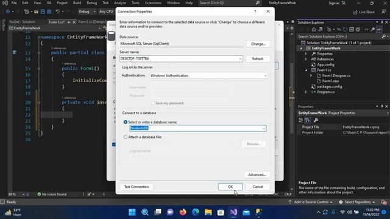
Task: Select App.config in Solution Explorer
Action: pyautogui.click(x=325, y=65)
